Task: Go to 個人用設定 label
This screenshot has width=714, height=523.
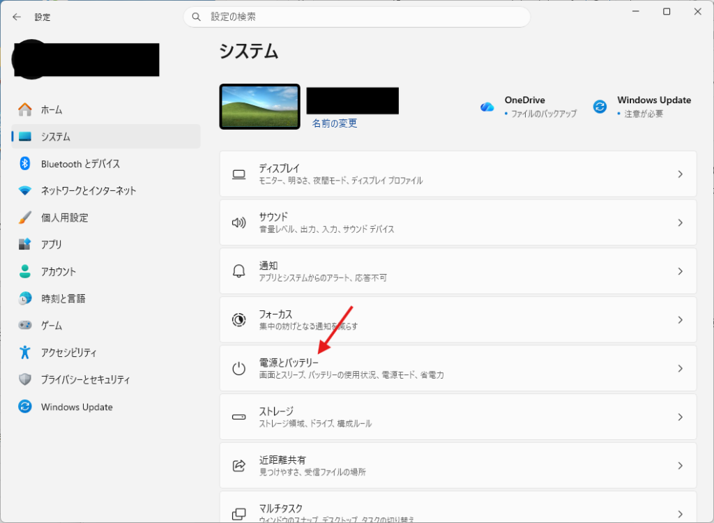Action: click(65, 218)
